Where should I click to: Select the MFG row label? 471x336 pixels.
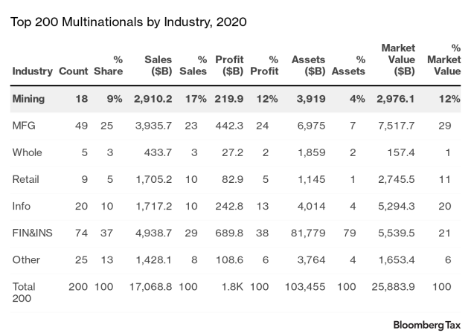(x=25, y=125)
